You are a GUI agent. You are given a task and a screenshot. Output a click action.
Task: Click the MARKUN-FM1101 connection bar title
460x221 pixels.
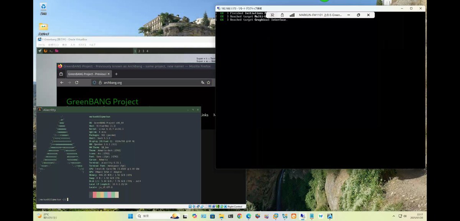point(320,15)
